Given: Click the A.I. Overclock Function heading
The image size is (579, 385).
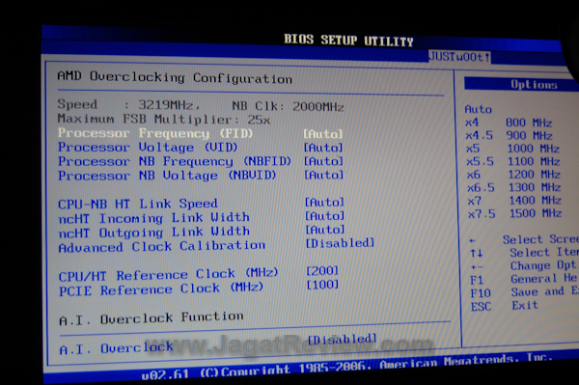Looking at the screenshot, I should [152, 318].
